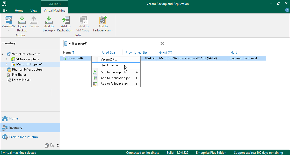Click the Add to Failover Plan icon
This screenshot has height=155, width=290.
(x=103, y=20)
